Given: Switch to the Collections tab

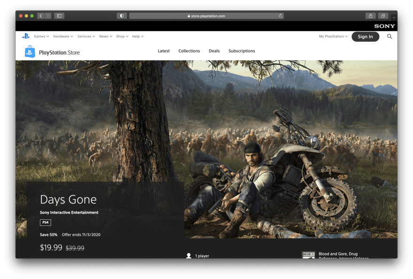Looking at the screenshot, I should tap(189, 51).
